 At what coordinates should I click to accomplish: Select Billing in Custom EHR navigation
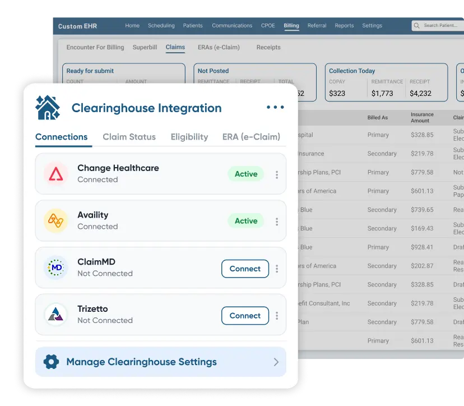coord(291,25)
